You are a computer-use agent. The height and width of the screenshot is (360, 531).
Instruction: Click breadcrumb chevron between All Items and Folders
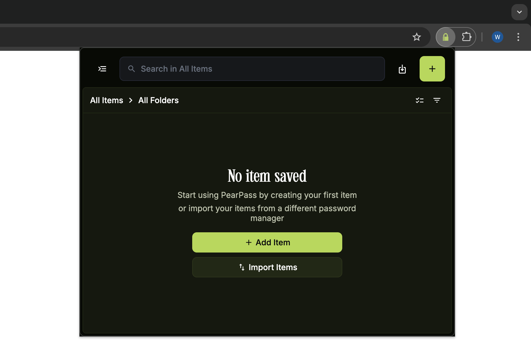point(131,100)
